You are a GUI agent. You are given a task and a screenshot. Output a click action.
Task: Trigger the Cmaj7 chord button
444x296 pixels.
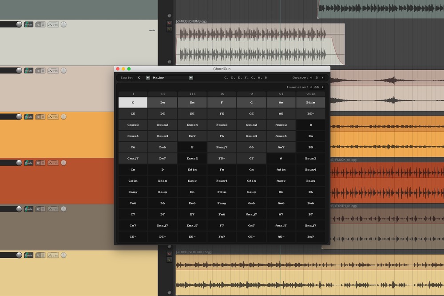pyautogui.click(x=133, y=158)
